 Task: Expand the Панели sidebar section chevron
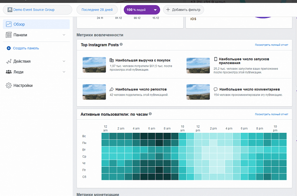pyautogui.click(x=64, y=35)
